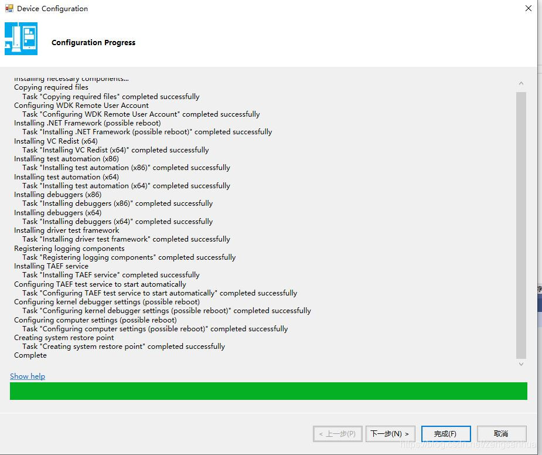The image size is (542, 455).
Task: Select "Installing test automation (x64)" line
Action: (66, 177)
